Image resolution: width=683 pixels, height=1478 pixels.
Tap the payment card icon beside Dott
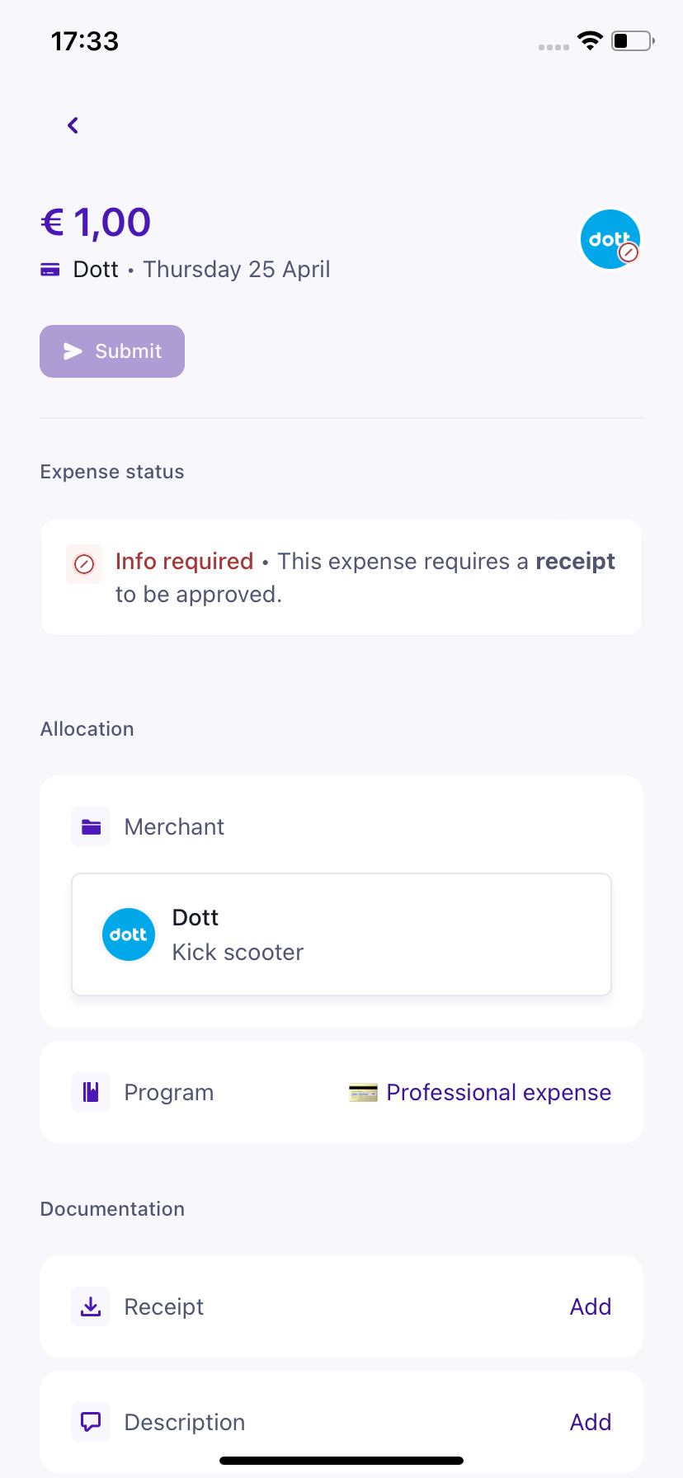(50, 270)
